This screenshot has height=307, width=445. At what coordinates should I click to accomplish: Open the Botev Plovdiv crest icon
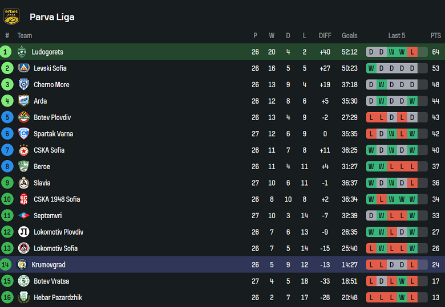click(23, 117)
